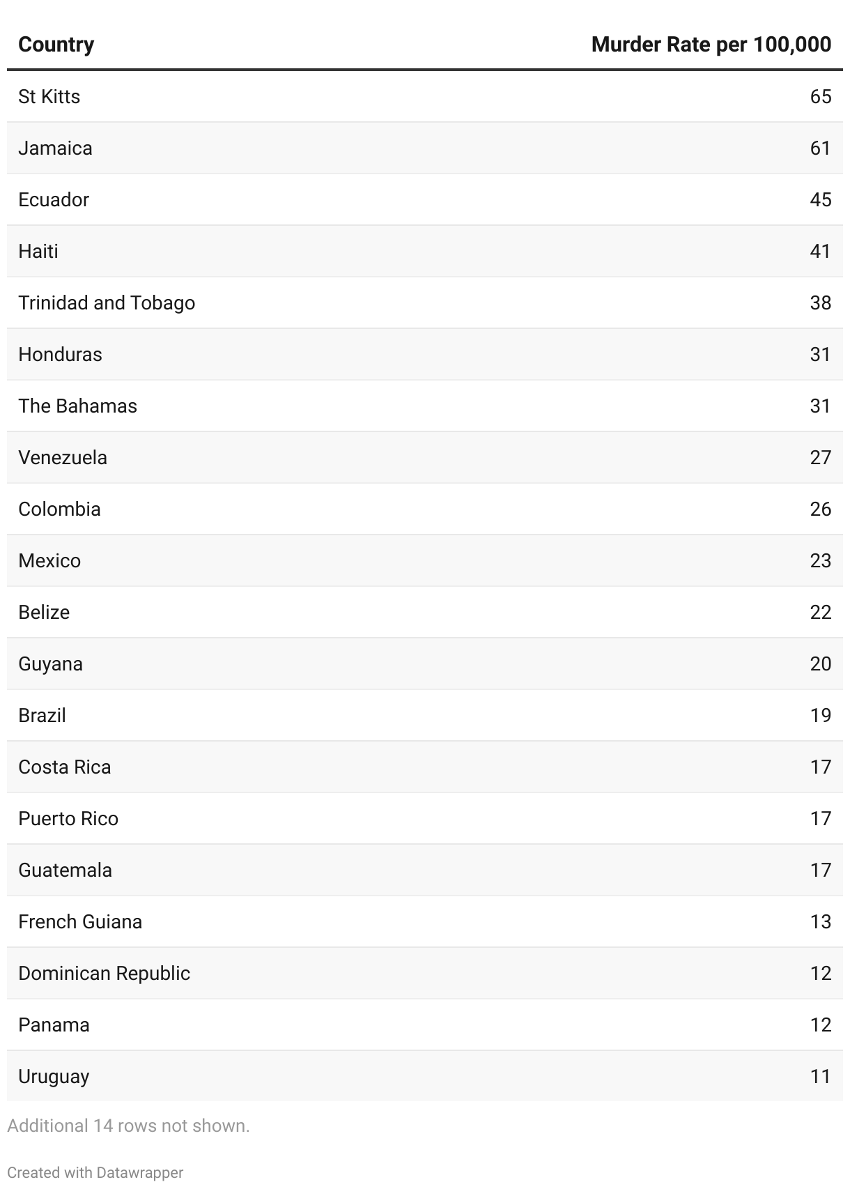Open the Created with Datawrapper link
The height and width of the screenshot is (1189, 850).
pos(95,1172)
